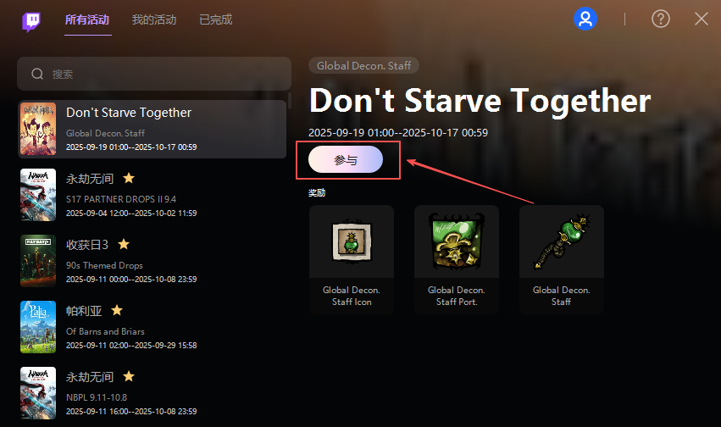Screen dimensions: 721x427
Task: Click the star beside 帕利亚
Action: [x=117, y=310]
